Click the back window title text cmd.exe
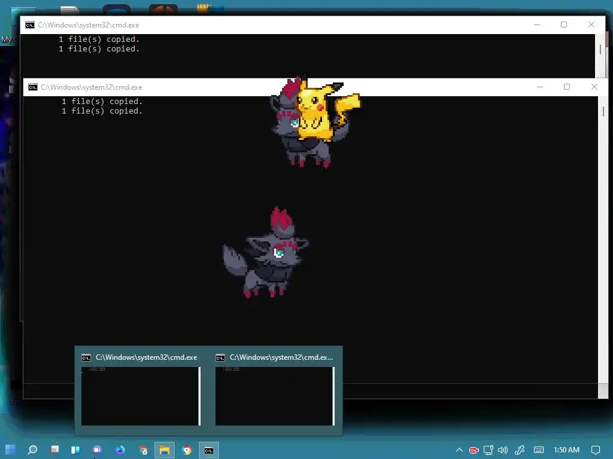The width and height of the screenshot is (613, 459). pyautogui.click(x=89, y=25)
